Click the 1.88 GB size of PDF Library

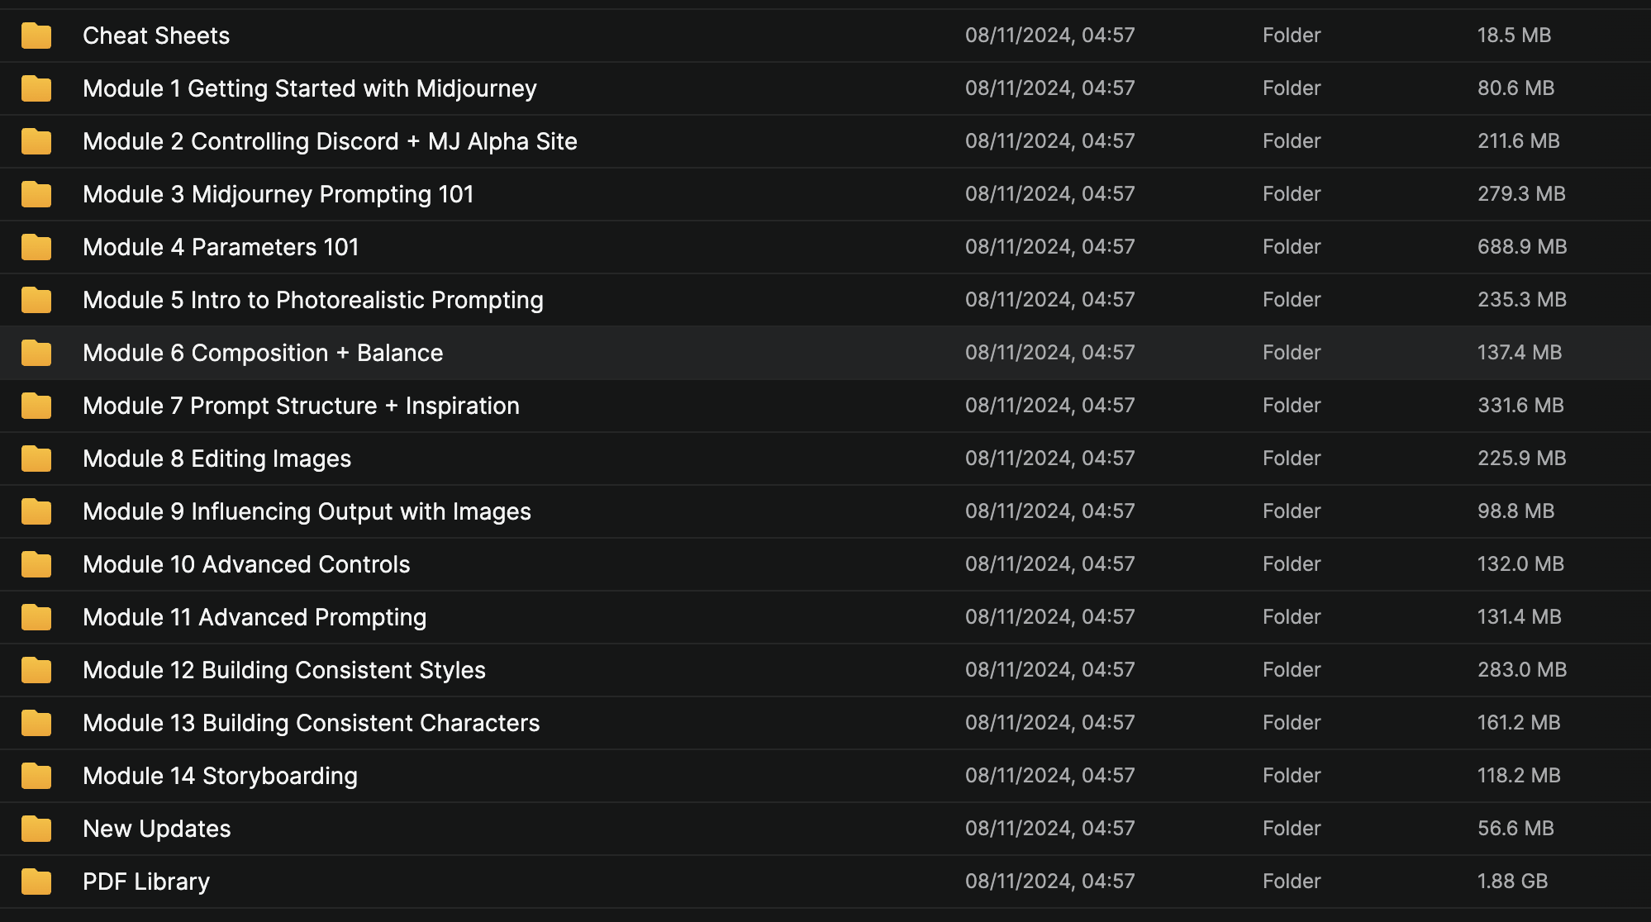1512,882
